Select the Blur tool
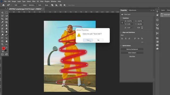Viewport: 170px width, 95px height. tap(6, 32)
